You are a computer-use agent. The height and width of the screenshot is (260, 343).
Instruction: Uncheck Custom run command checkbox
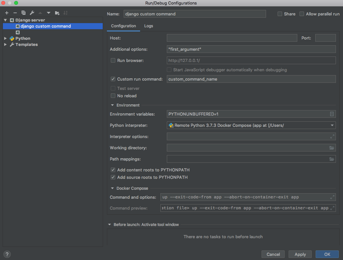113,79
